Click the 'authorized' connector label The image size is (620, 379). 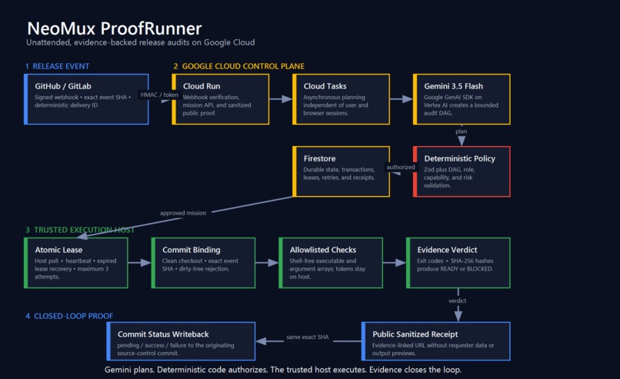[401, 167]
